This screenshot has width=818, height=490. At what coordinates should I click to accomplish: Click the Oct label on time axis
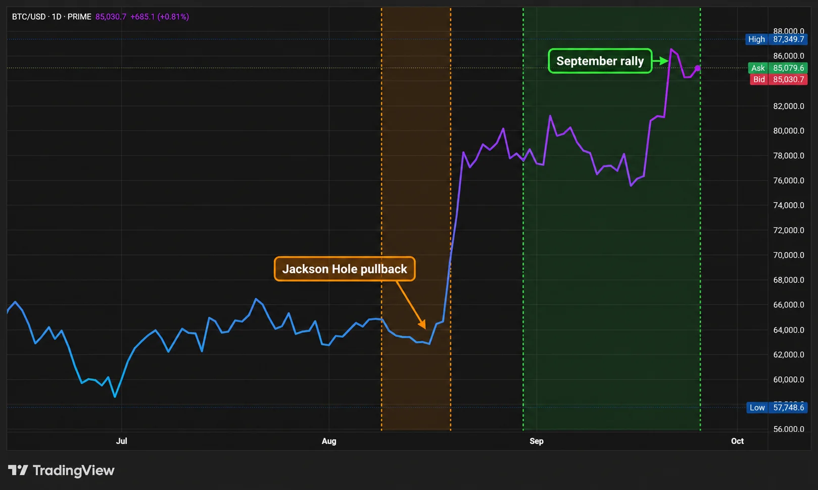coord(737,441)
